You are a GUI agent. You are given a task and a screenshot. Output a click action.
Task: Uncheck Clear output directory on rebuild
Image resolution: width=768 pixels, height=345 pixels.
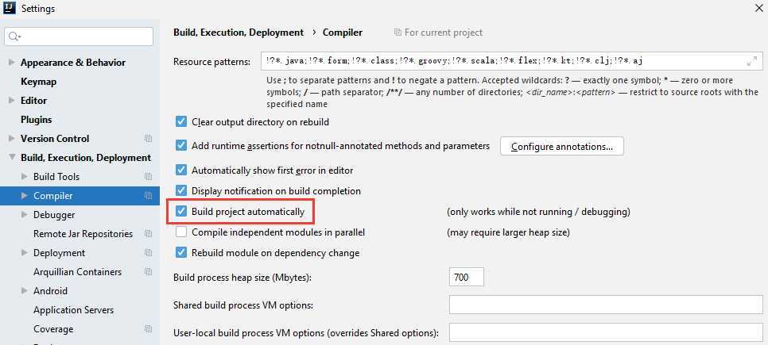click(181, 122)
